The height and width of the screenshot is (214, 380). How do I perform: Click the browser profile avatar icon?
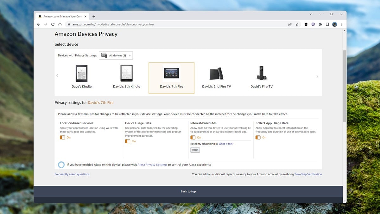pyautogui.click(x=335, y=24)
